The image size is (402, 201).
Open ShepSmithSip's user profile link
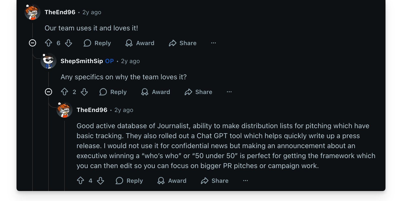[x=82, y=61]
